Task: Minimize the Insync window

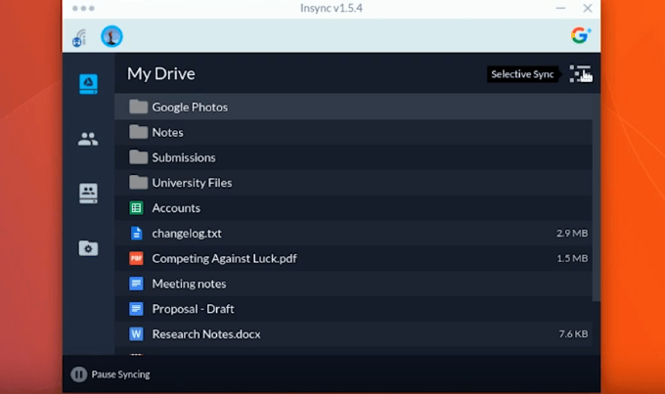Action: (x=560, y=8)
